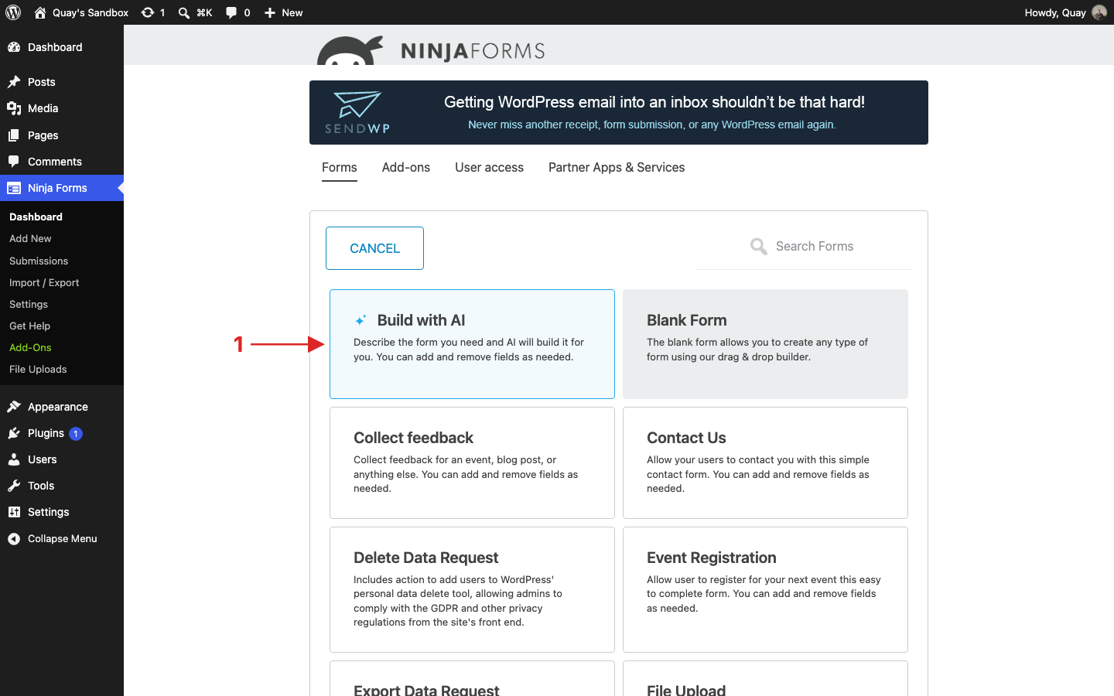Viewport: 1114px width, 696px height.
Task: Click the Ninja Forms ninja logo
Action: pos(350,51)
